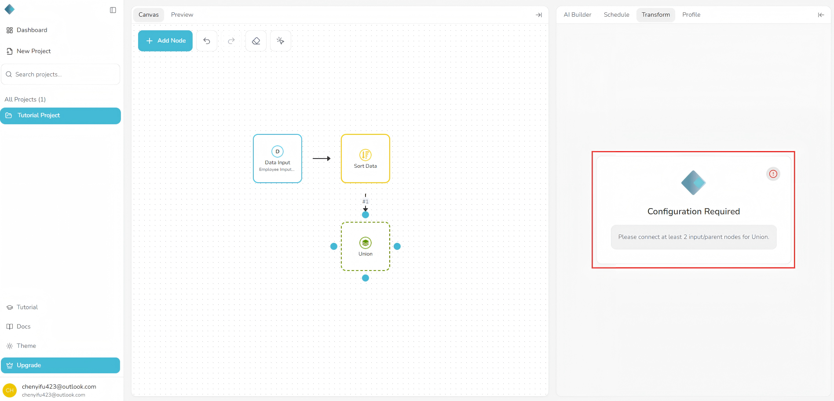Click the Add Node button
The width and height of the screenshot is (834, 401).
(x=165, y=41)
